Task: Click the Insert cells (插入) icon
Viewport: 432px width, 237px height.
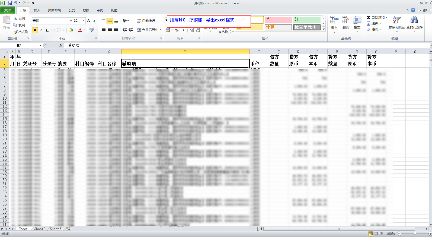Action: tap(334, 20)
